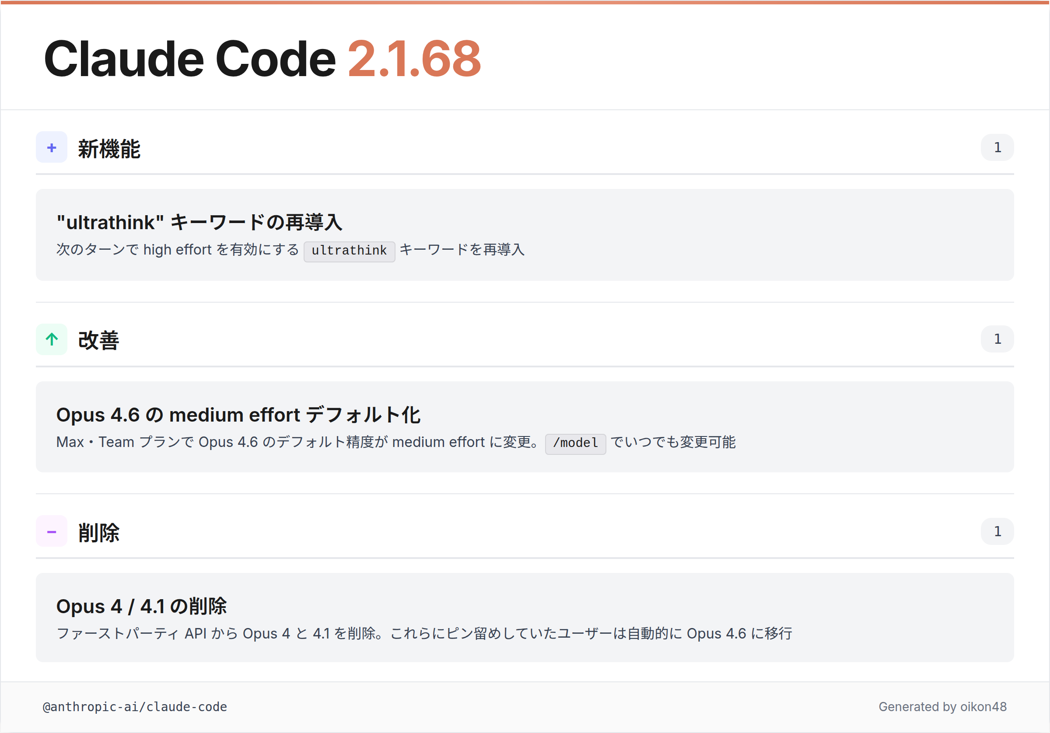
Task: Click the Opus 4 / 4.1 の削除 card title
Action: pyautogui.click(x=141, y=606)
